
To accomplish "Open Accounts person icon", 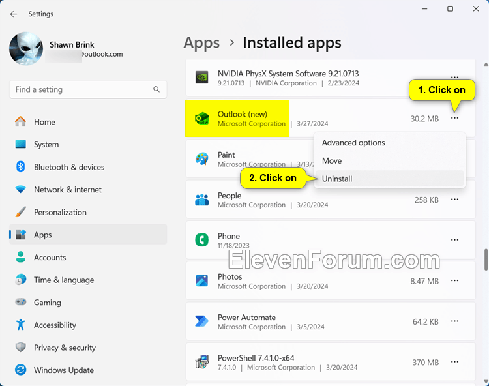I will (x=21, y=257).
